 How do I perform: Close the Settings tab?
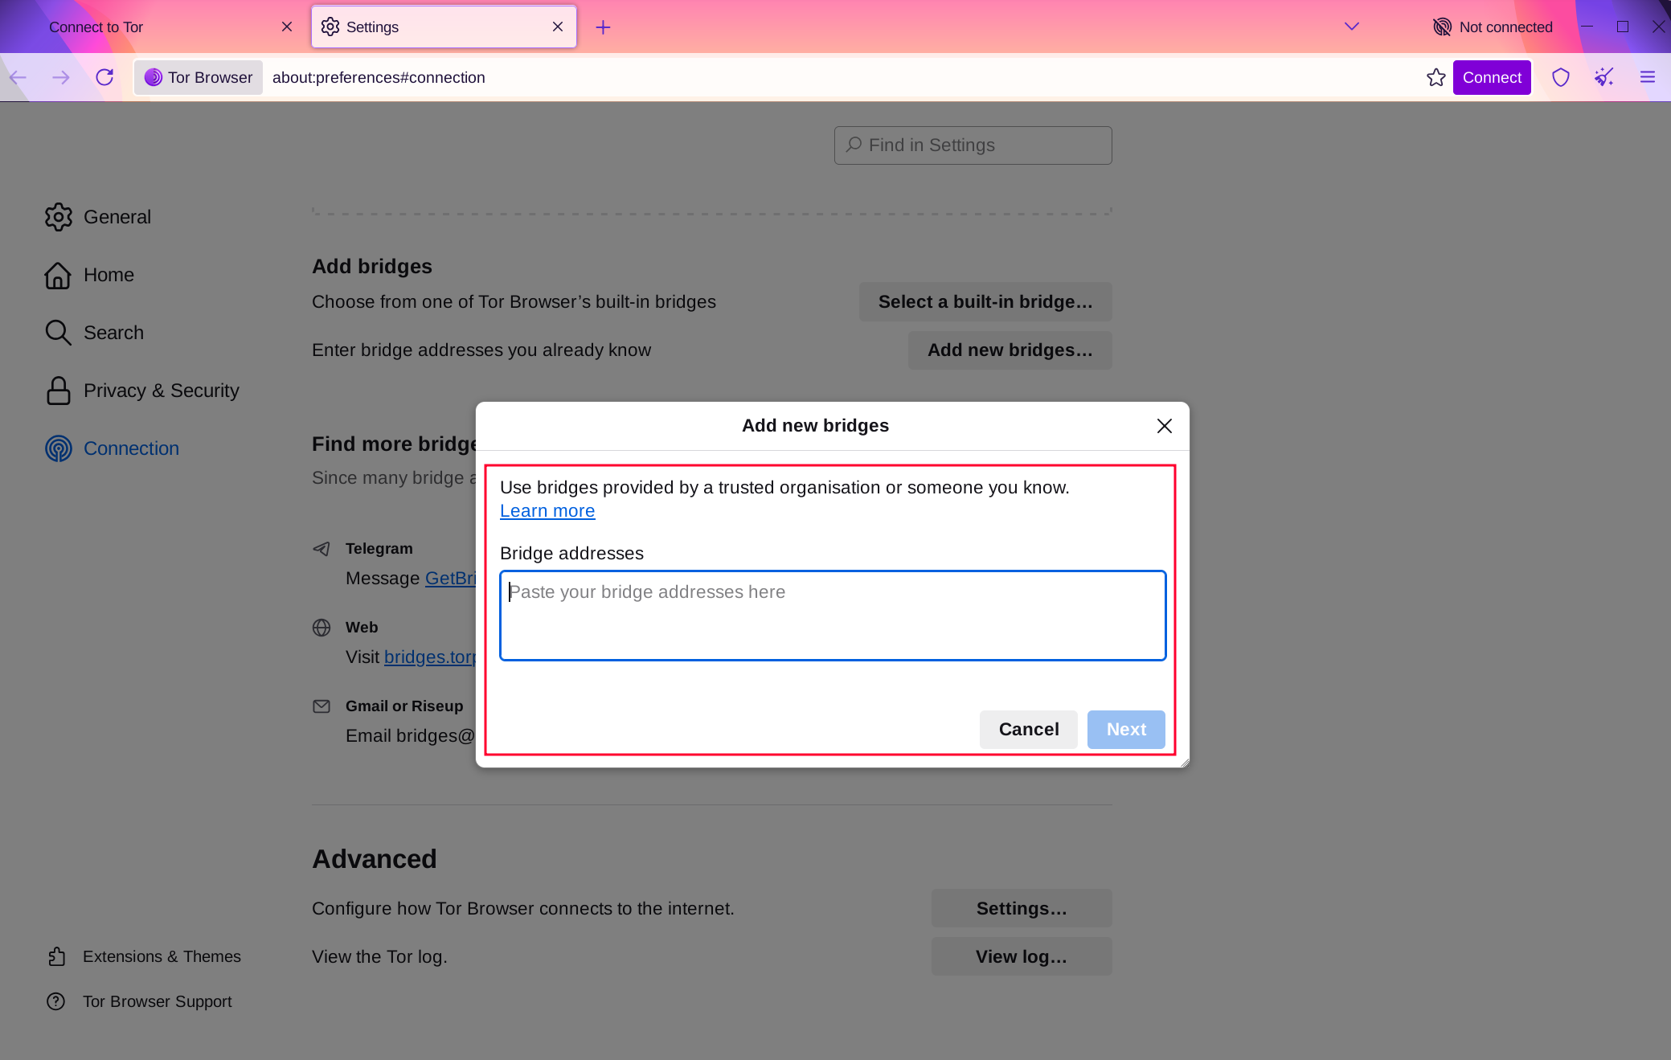(x=558, y=27)
